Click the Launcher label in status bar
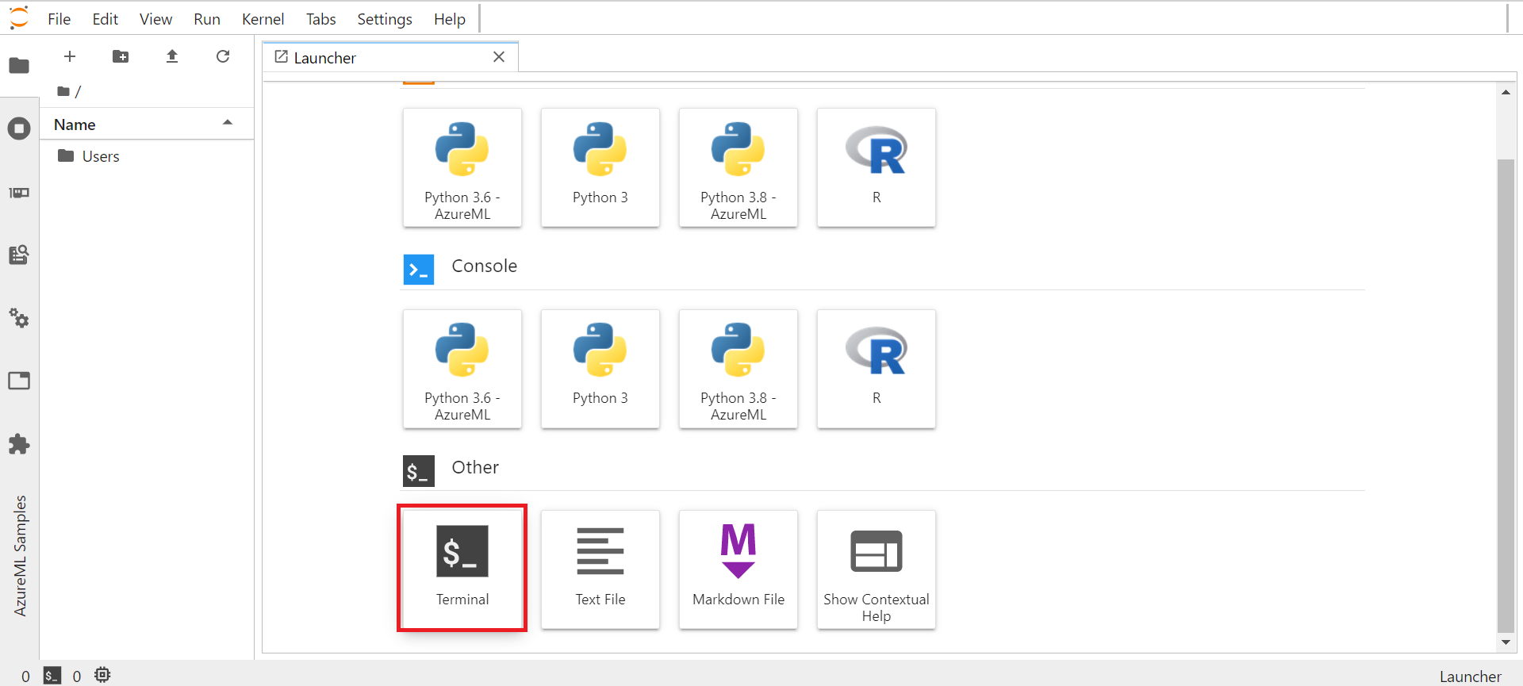Viewport: 1523px width, 686px height. pos(1471,676)
